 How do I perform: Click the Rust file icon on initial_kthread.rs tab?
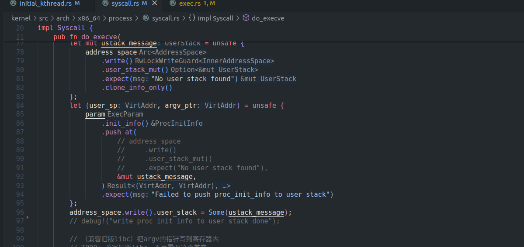(13, 3)
